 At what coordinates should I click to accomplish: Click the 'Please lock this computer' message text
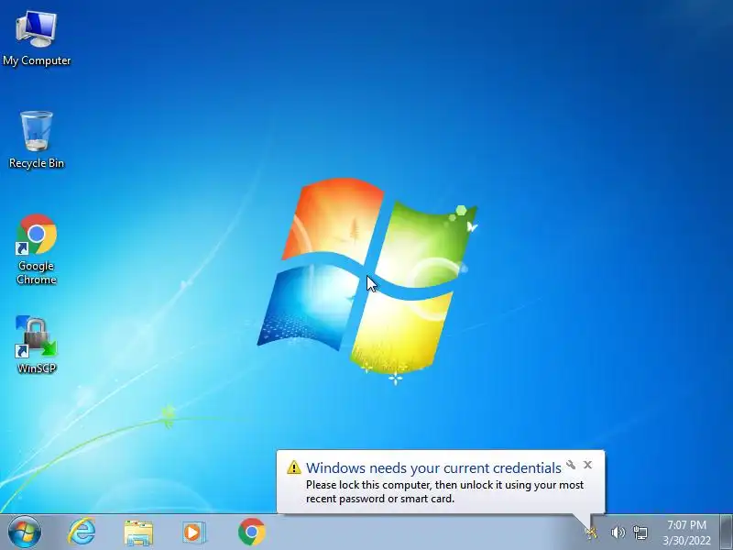click(444, 491)
